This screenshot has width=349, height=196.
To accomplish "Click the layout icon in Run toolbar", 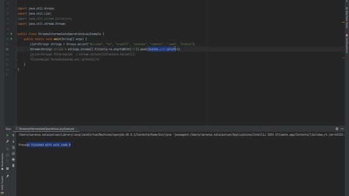I will tap(7, 169).
